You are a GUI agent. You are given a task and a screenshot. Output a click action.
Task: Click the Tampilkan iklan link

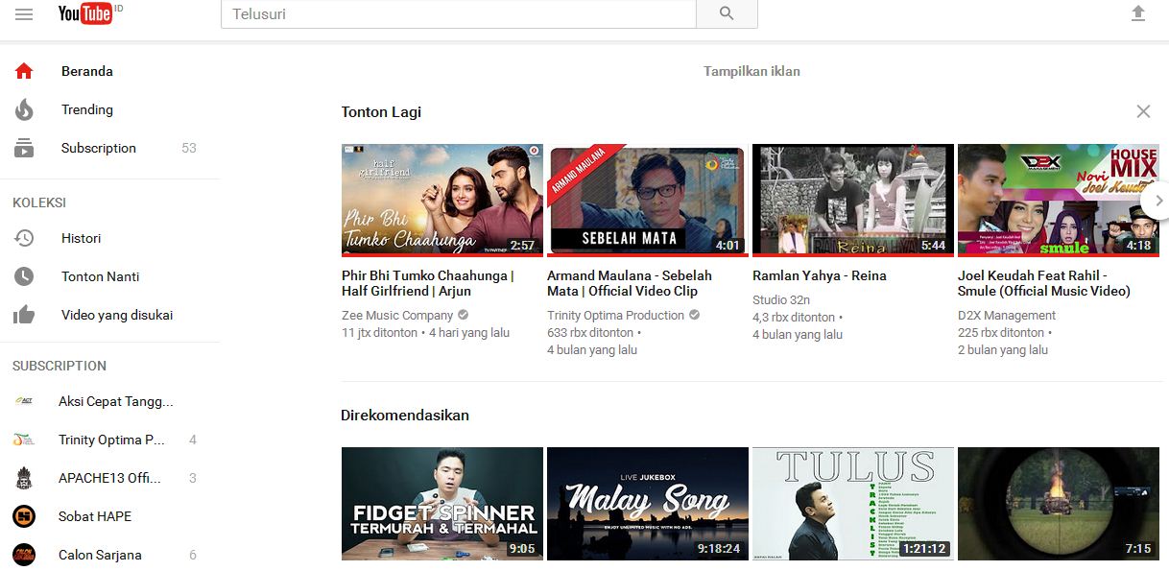pyautogui.click(x=753, y=71)
